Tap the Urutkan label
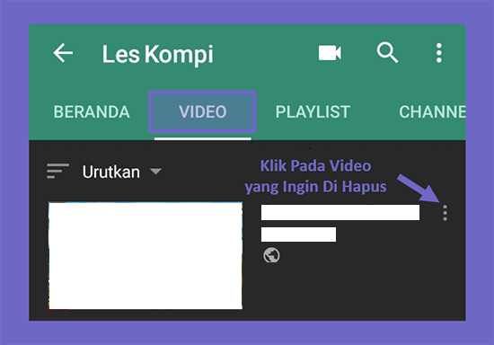Screen dimensions: 494x345 [110, 172]
